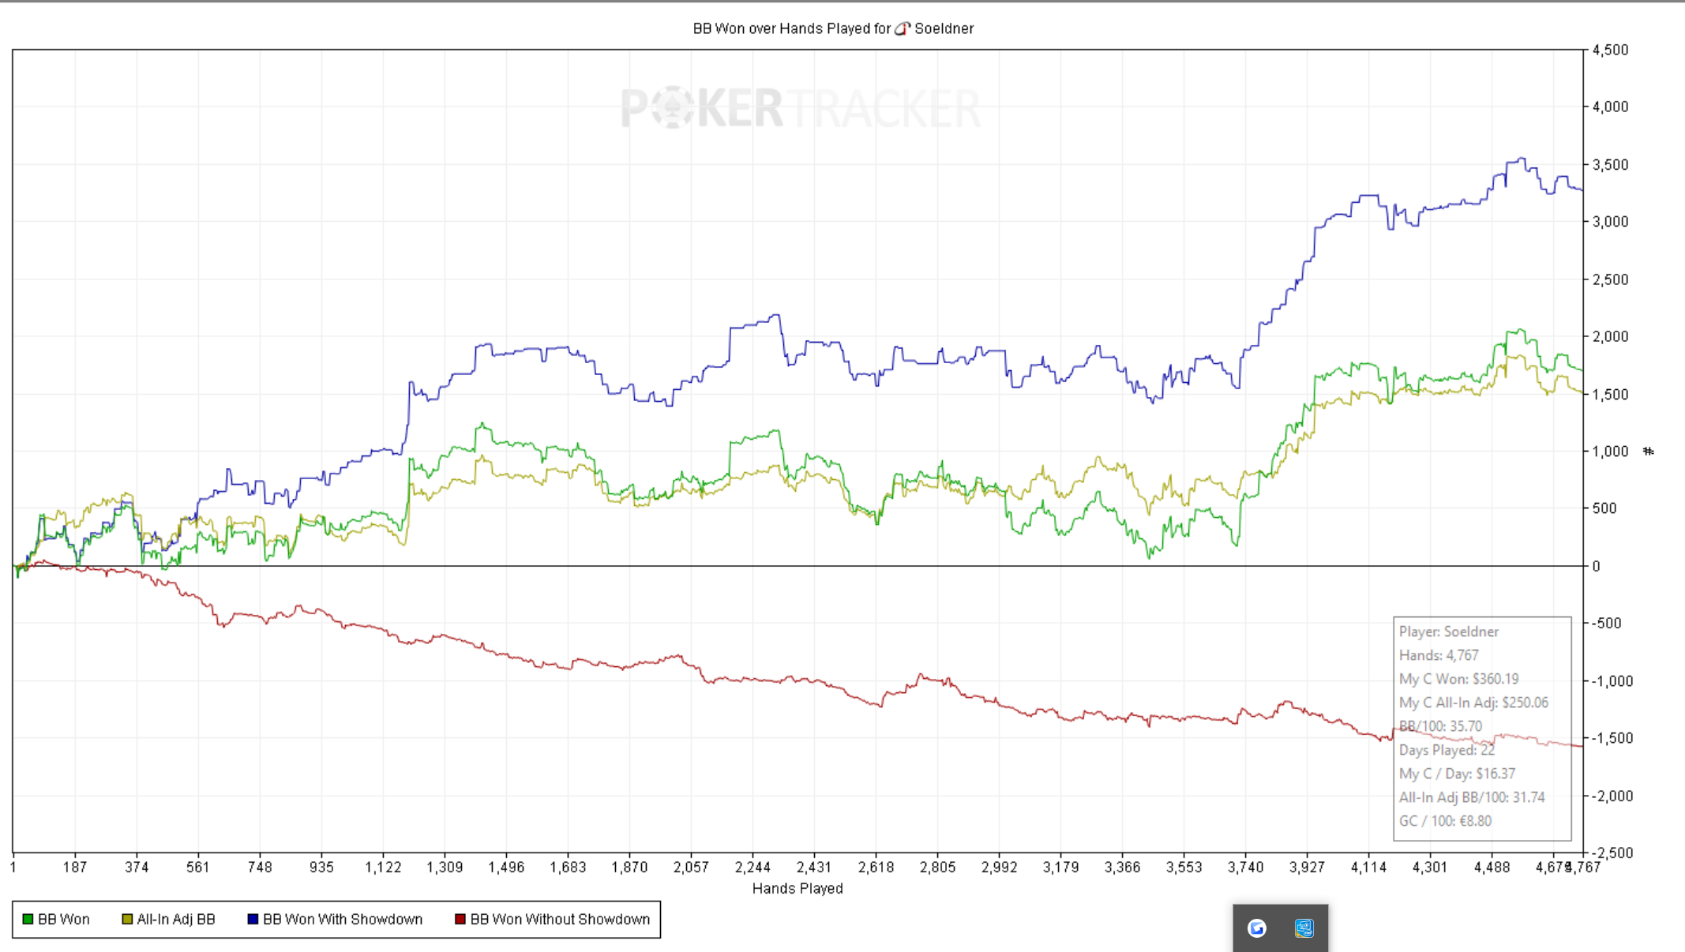Select the 'BB Won With Showdown' legend label

(x=343, y=920)
